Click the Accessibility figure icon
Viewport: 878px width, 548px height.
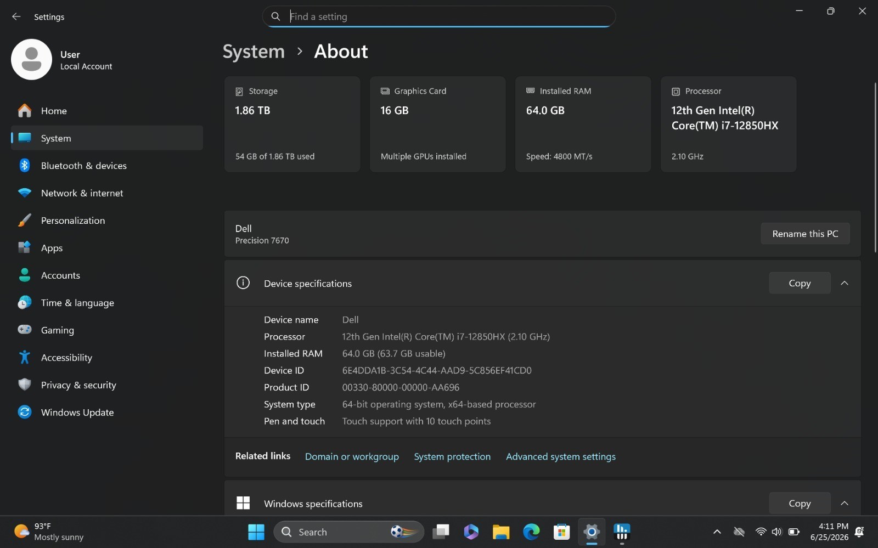click(24, 357)
